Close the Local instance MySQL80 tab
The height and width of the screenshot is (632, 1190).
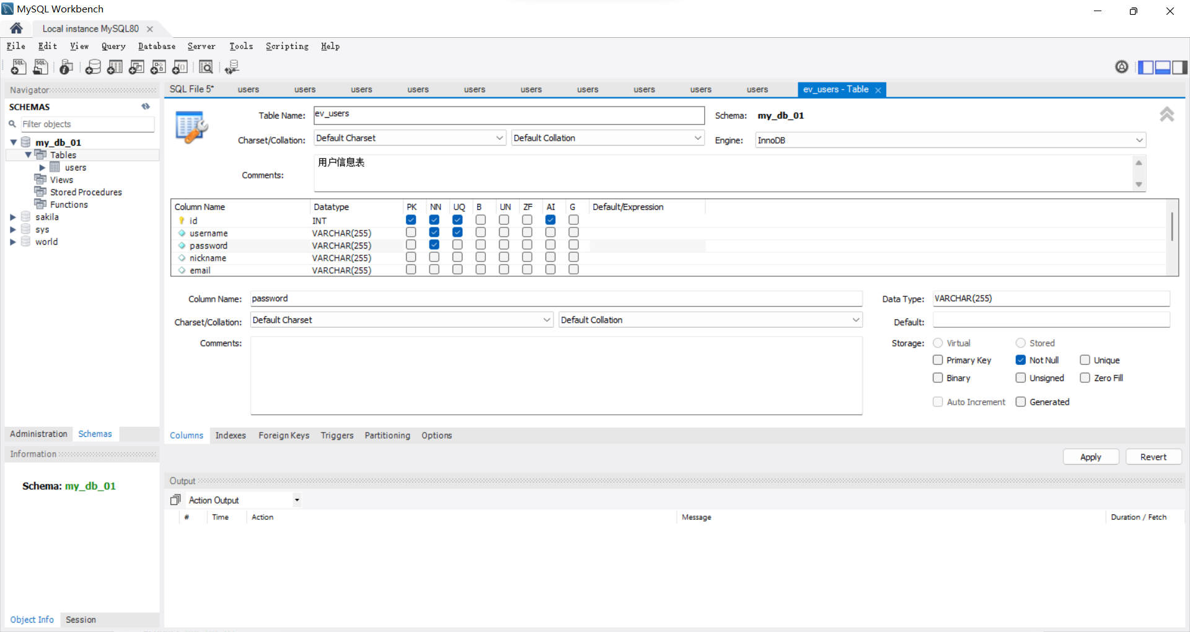[150, 29]
